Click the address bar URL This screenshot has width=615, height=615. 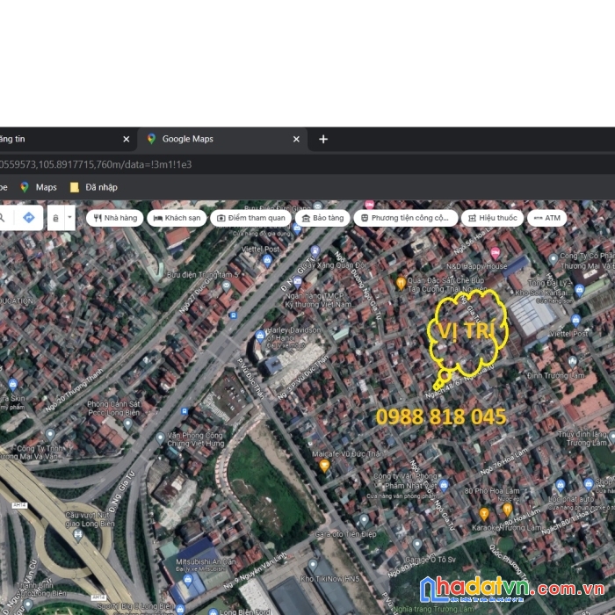click(96, 164)
